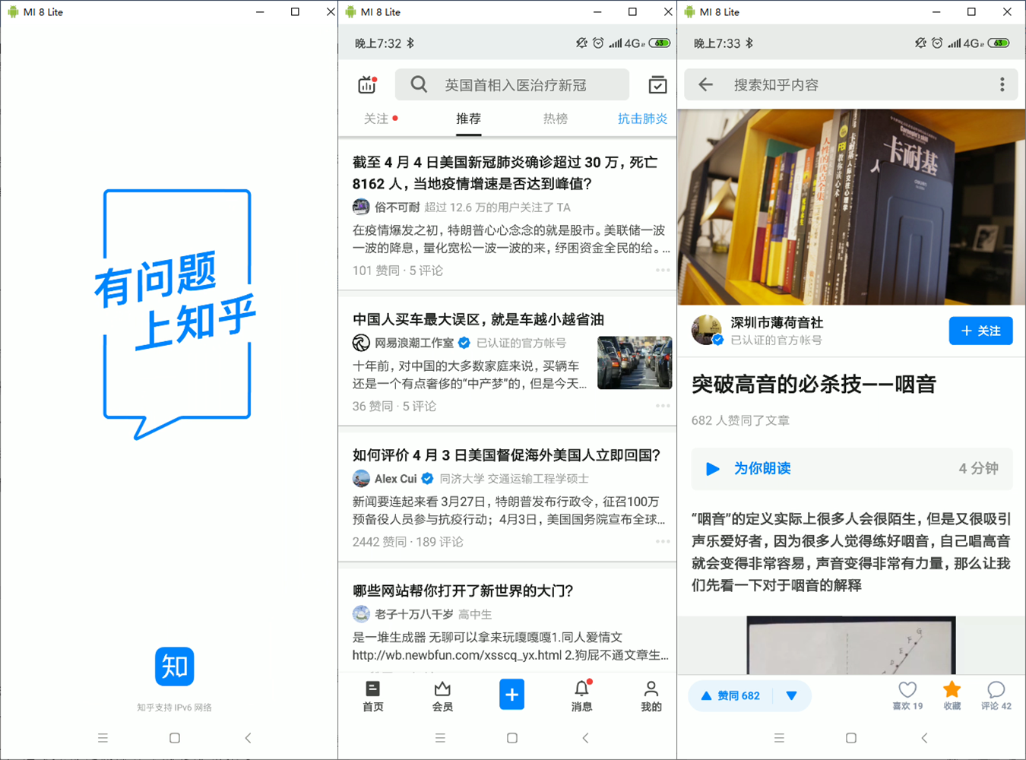Open the traffic jam thumbnail image
Viewport: 1026px width, 760px height.
click(x=635, y=363)
